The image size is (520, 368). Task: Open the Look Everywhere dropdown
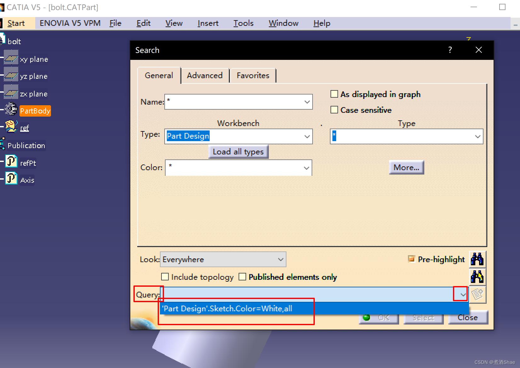(280, 259)
